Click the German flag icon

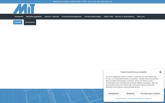tap(26, 22)
